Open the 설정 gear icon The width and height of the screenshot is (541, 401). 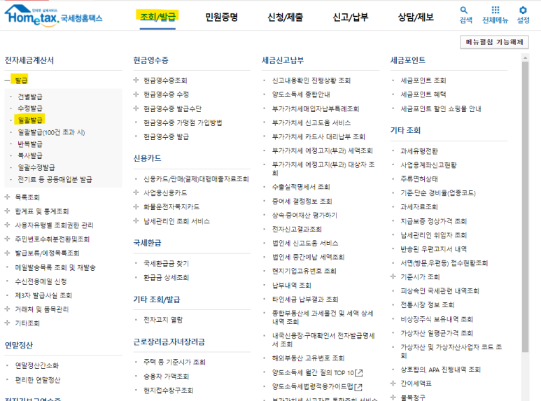pyautogui.click(x=523, y=10)
